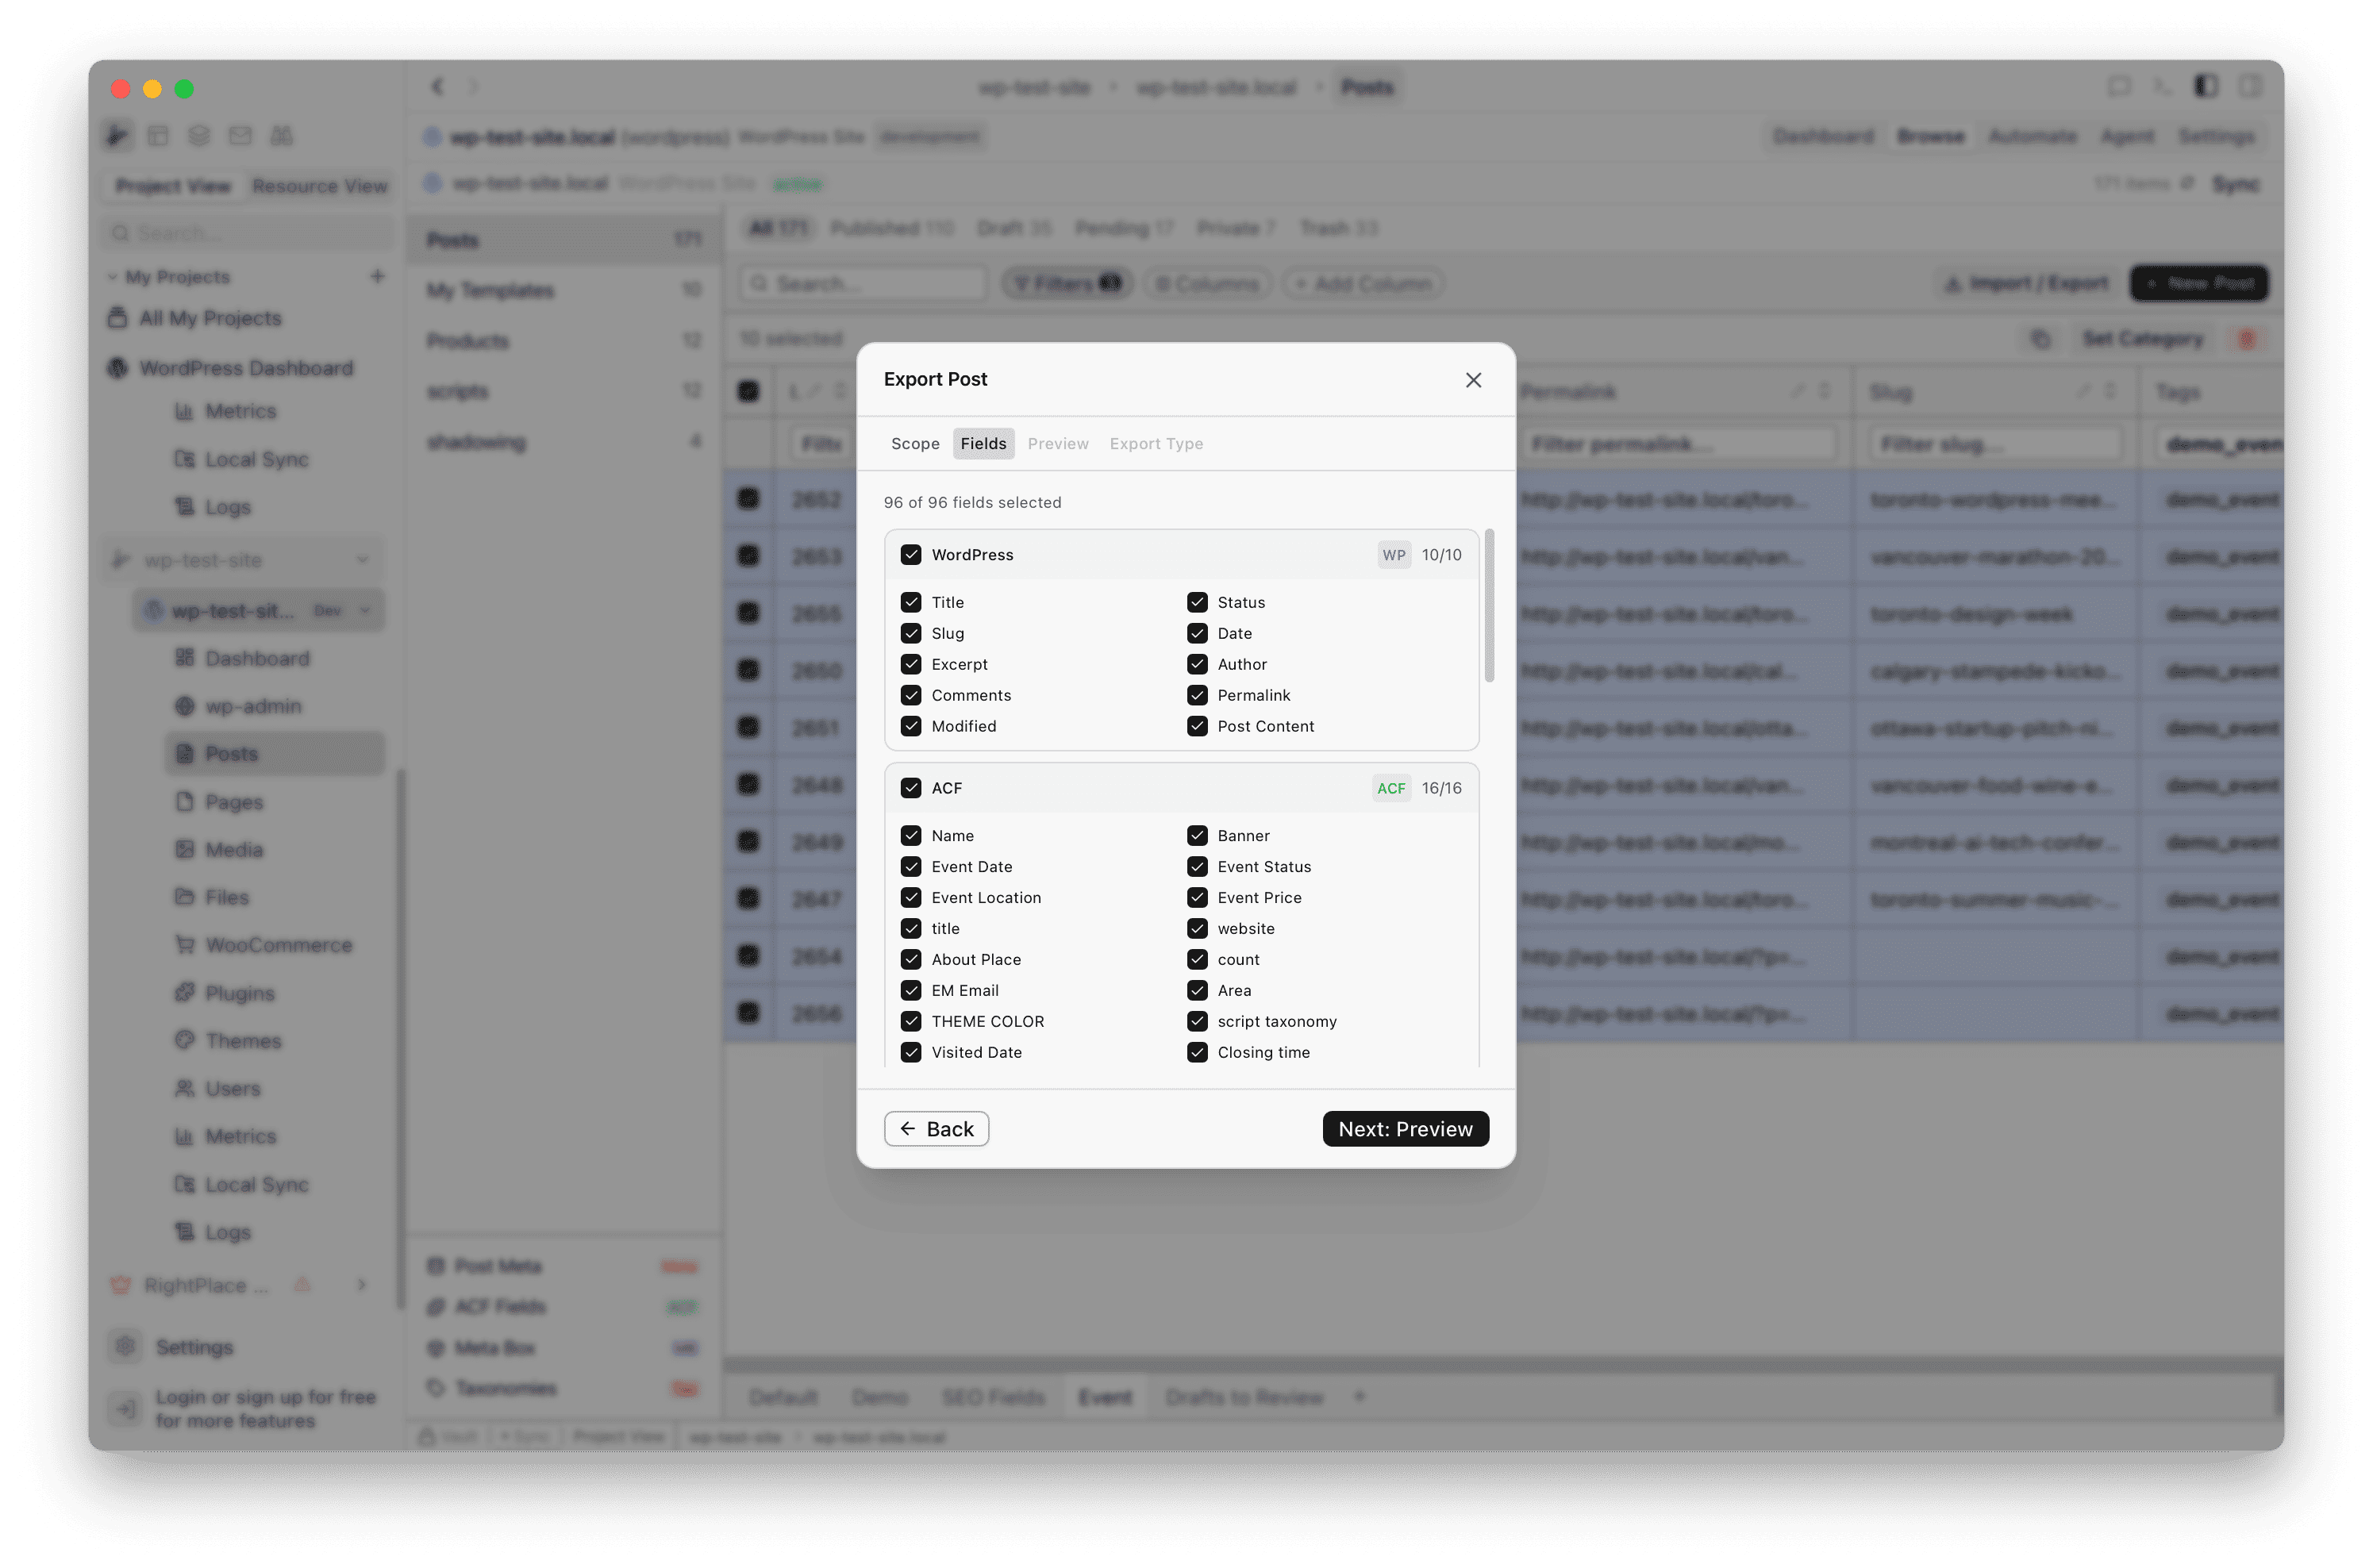
Task: Expand the wp-test-site project dropdown
Action: (x=363, y=560)
